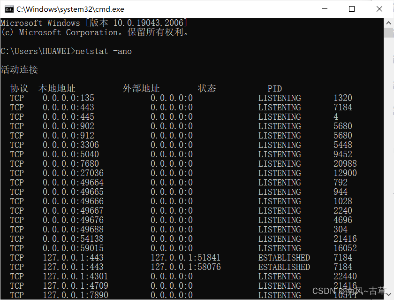394x300 pixels.
Task: Click PID value 9452
Action: pyautogui.click(x=343, y=154)
